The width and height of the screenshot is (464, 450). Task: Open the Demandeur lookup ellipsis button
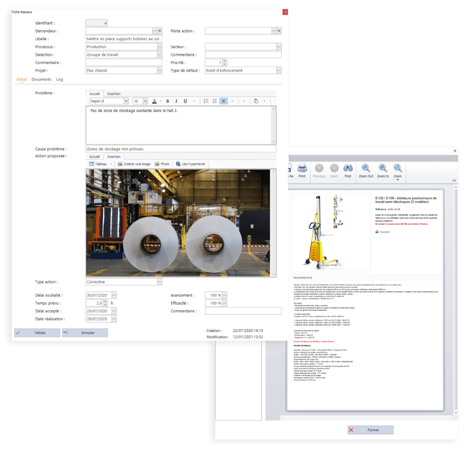(155, 31)
